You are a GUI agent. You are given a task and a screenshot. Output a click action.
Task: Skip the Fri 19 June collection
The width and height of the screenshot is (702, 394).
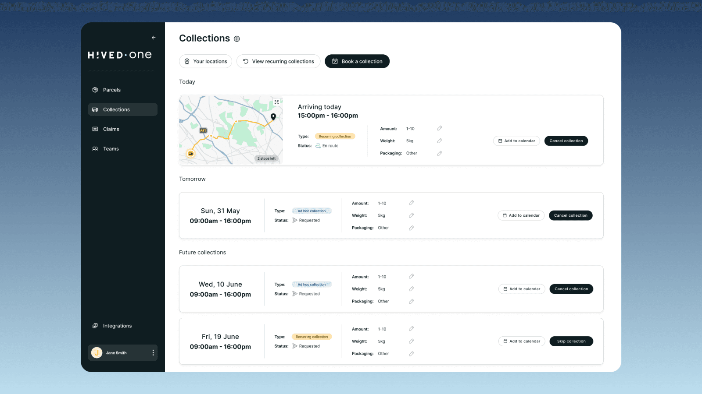[x=571, y=341]
